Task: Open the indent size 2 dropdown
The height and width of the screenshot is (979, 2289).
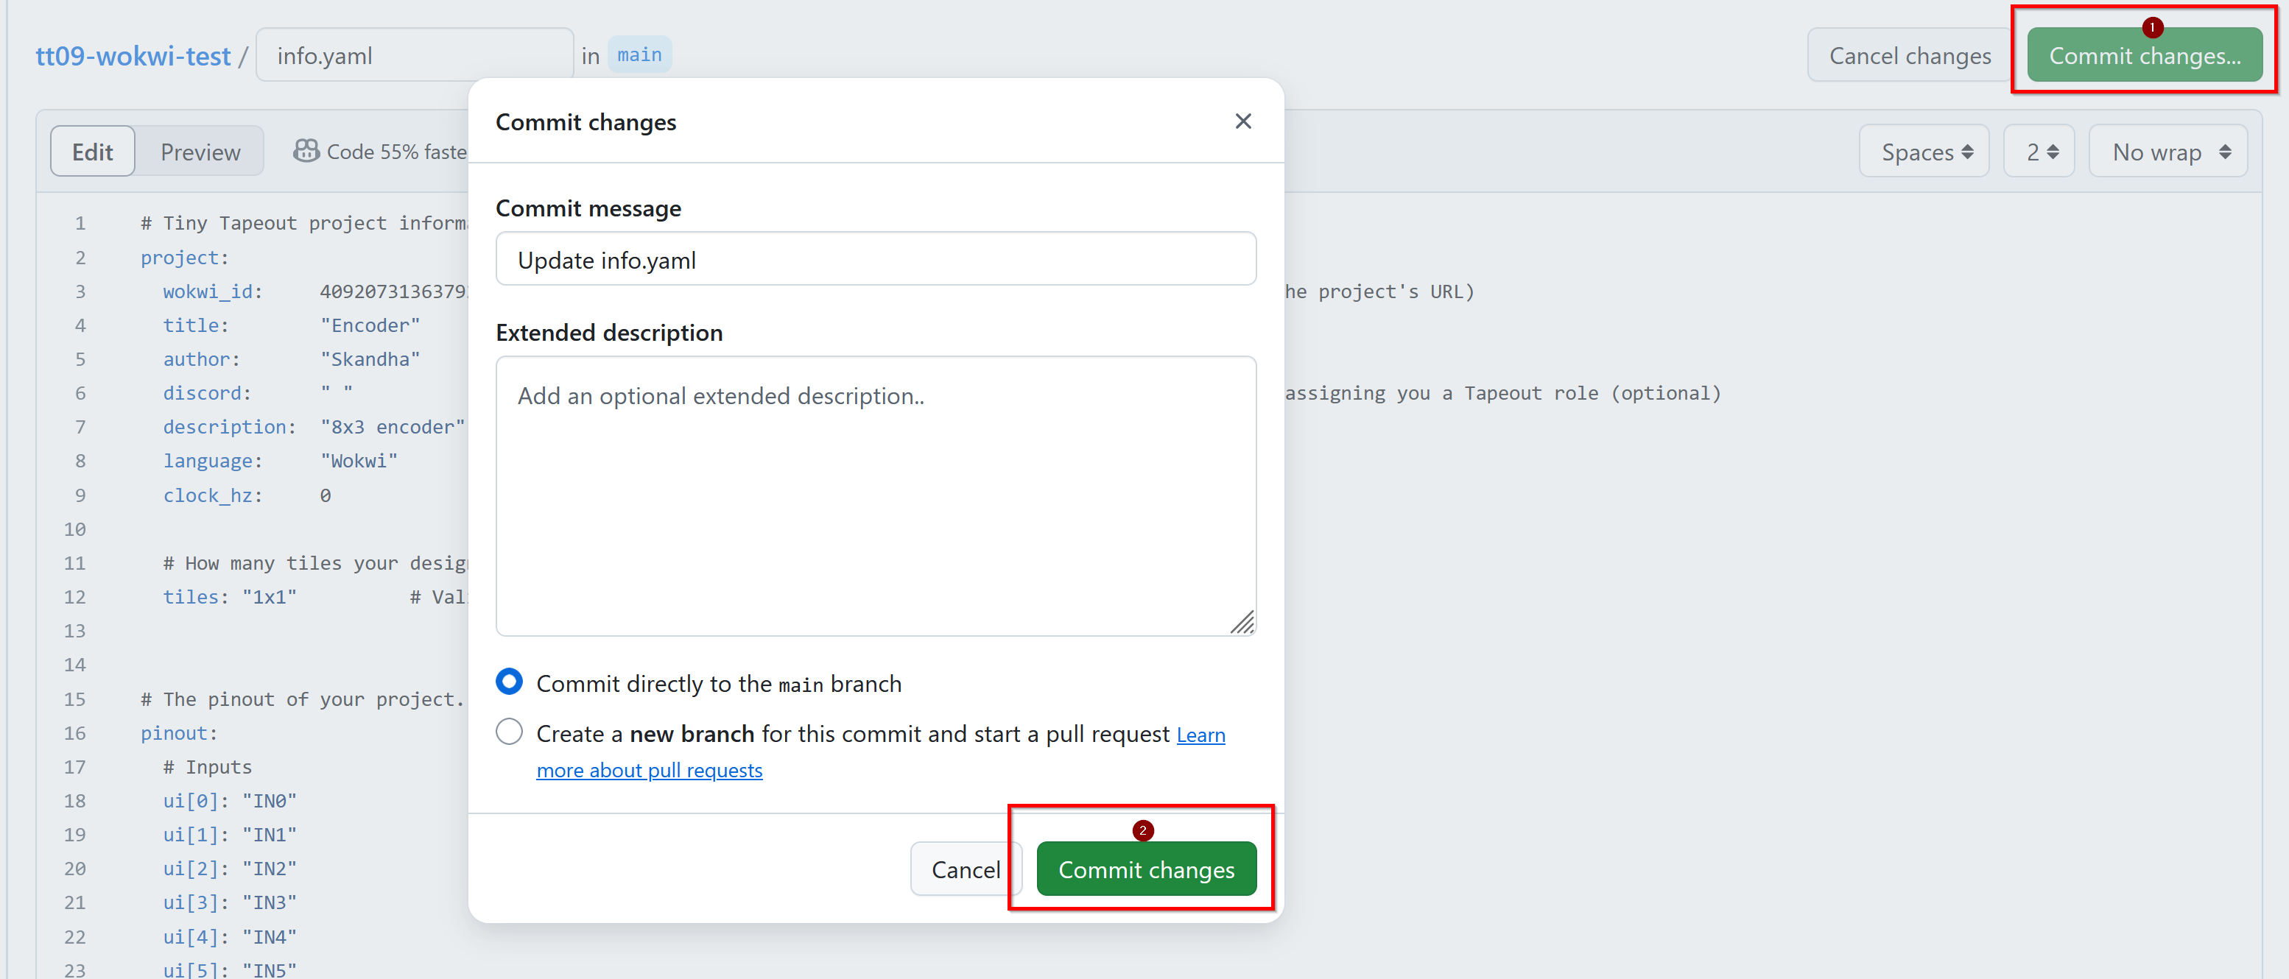Action: [2039, 152]
